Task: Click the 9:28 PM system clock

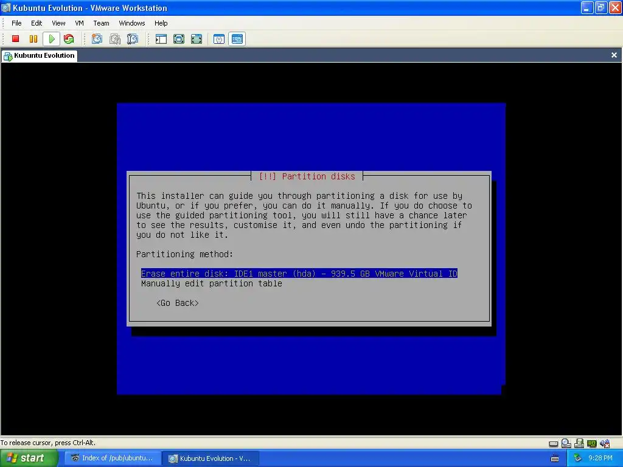Action: tap(600, 458)
